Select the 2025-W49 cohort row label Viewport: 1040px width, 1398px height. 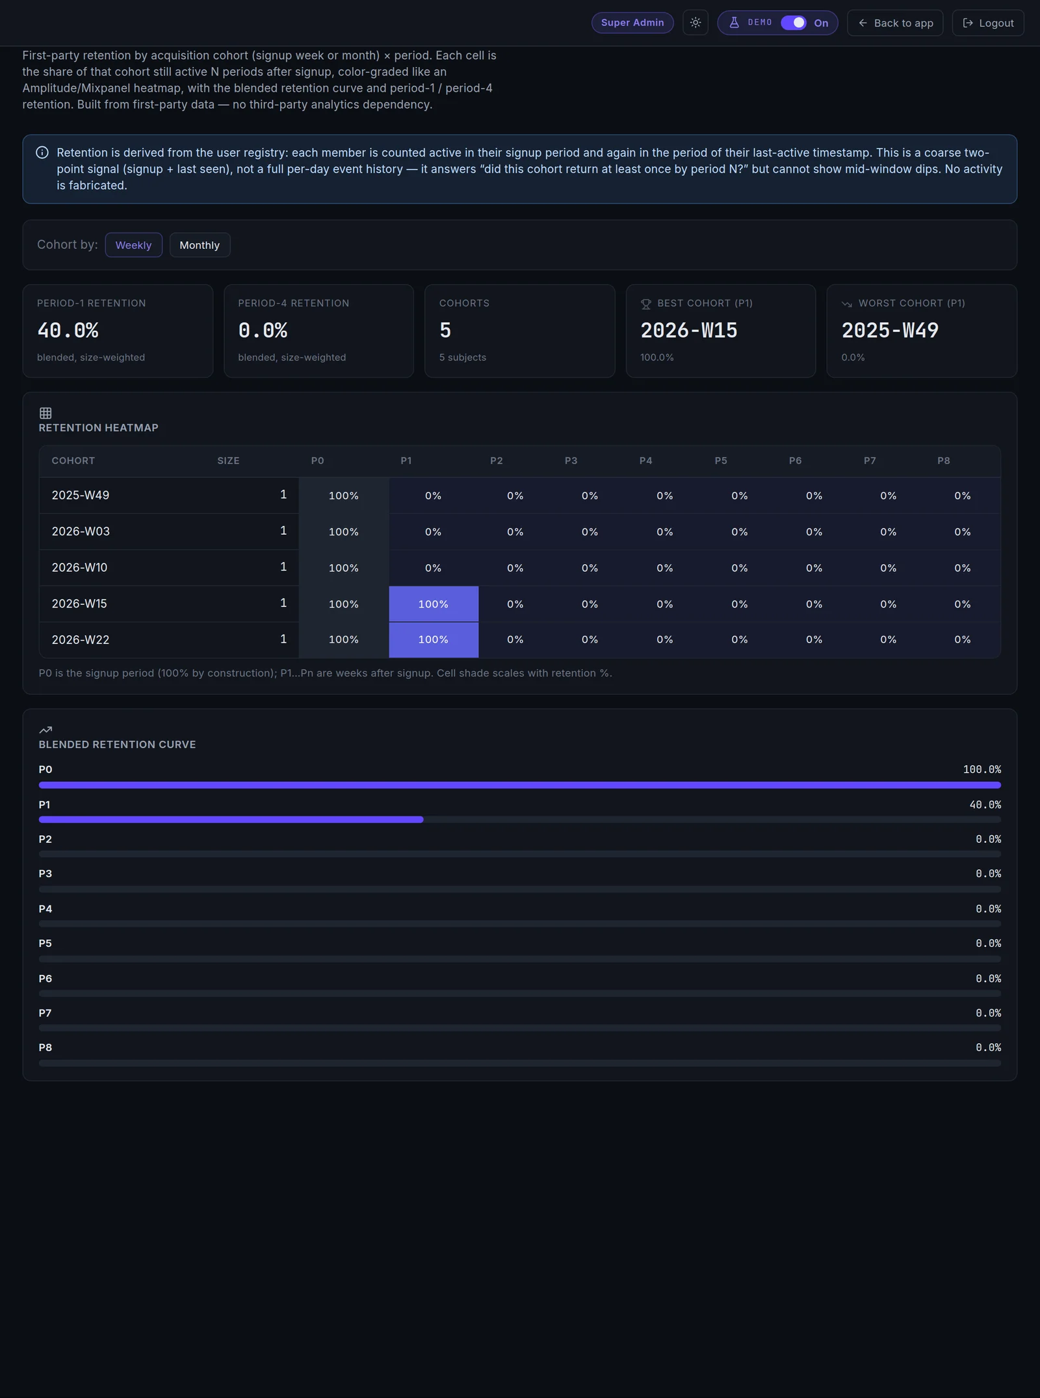(x=81, y=495)
